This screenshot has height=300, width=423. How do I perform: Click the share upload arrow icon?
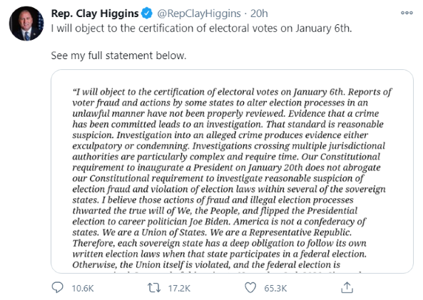pos(347,287)
